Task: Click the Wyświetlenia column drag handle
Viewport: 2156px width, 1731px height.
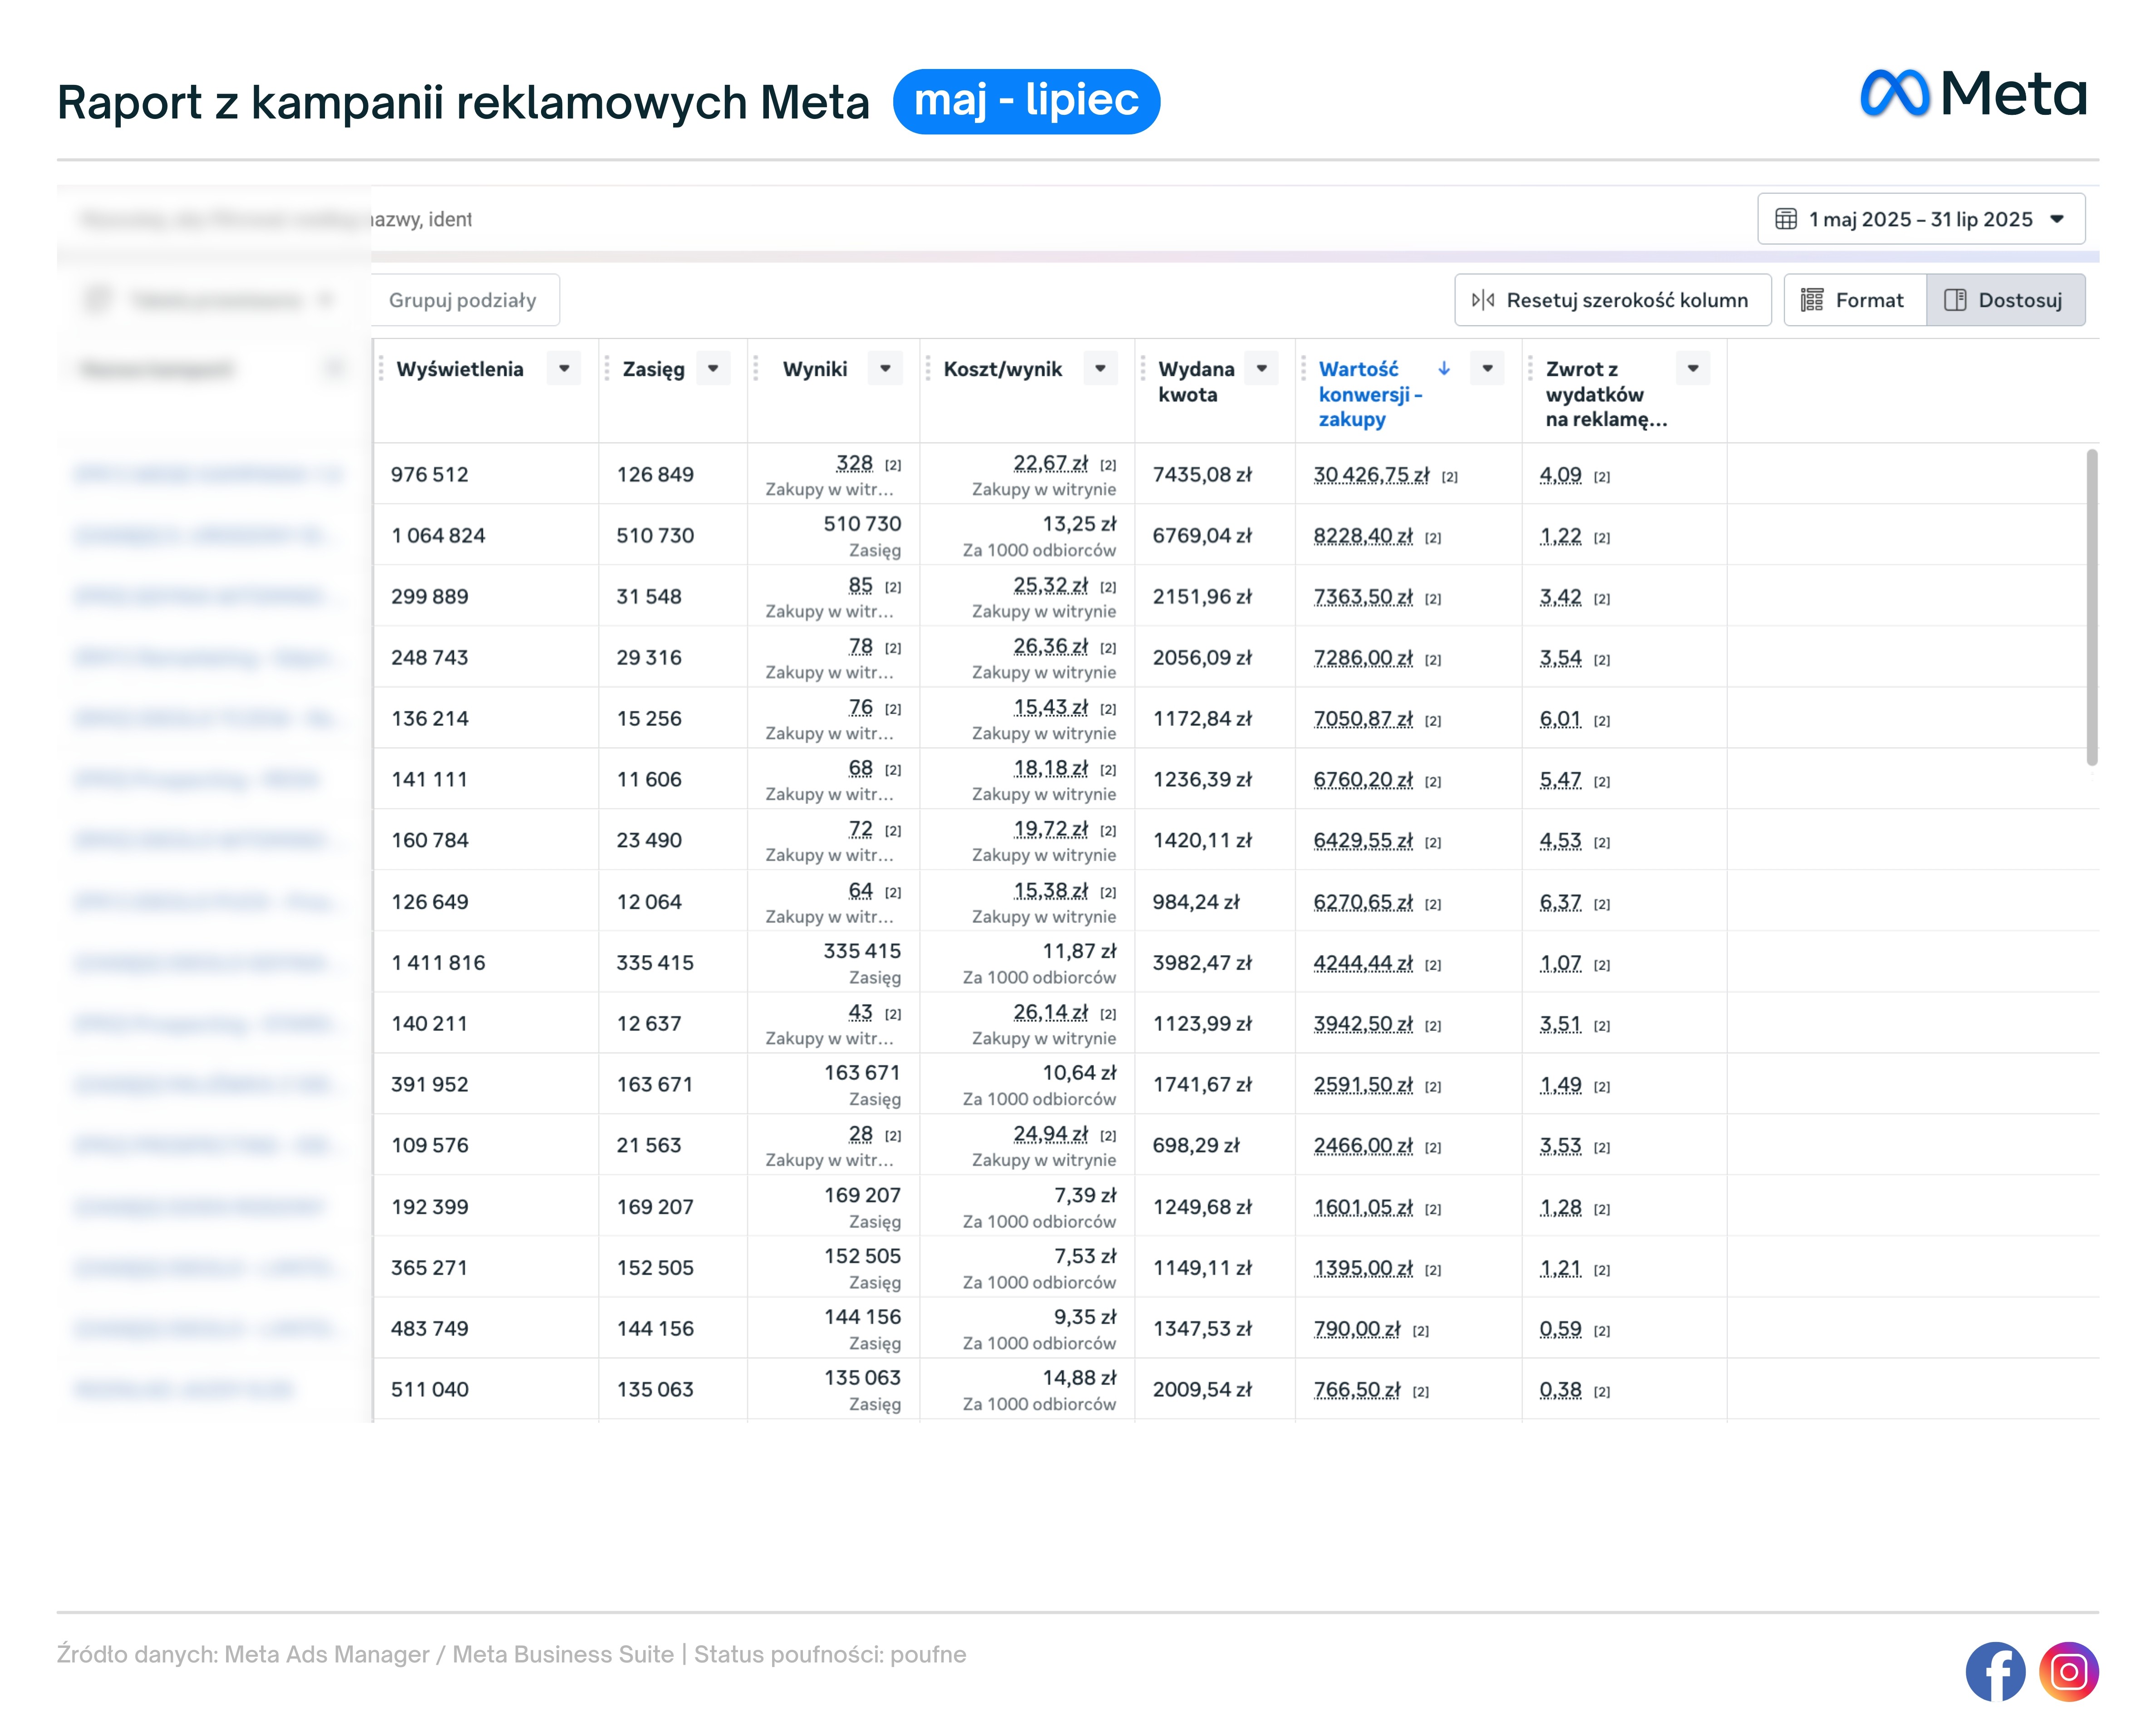Action: tap(381, 369)
